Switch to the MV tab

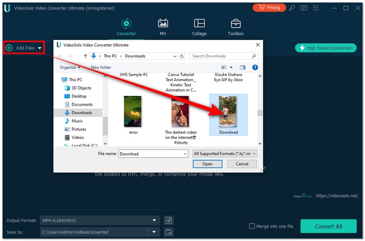[163, 27]
